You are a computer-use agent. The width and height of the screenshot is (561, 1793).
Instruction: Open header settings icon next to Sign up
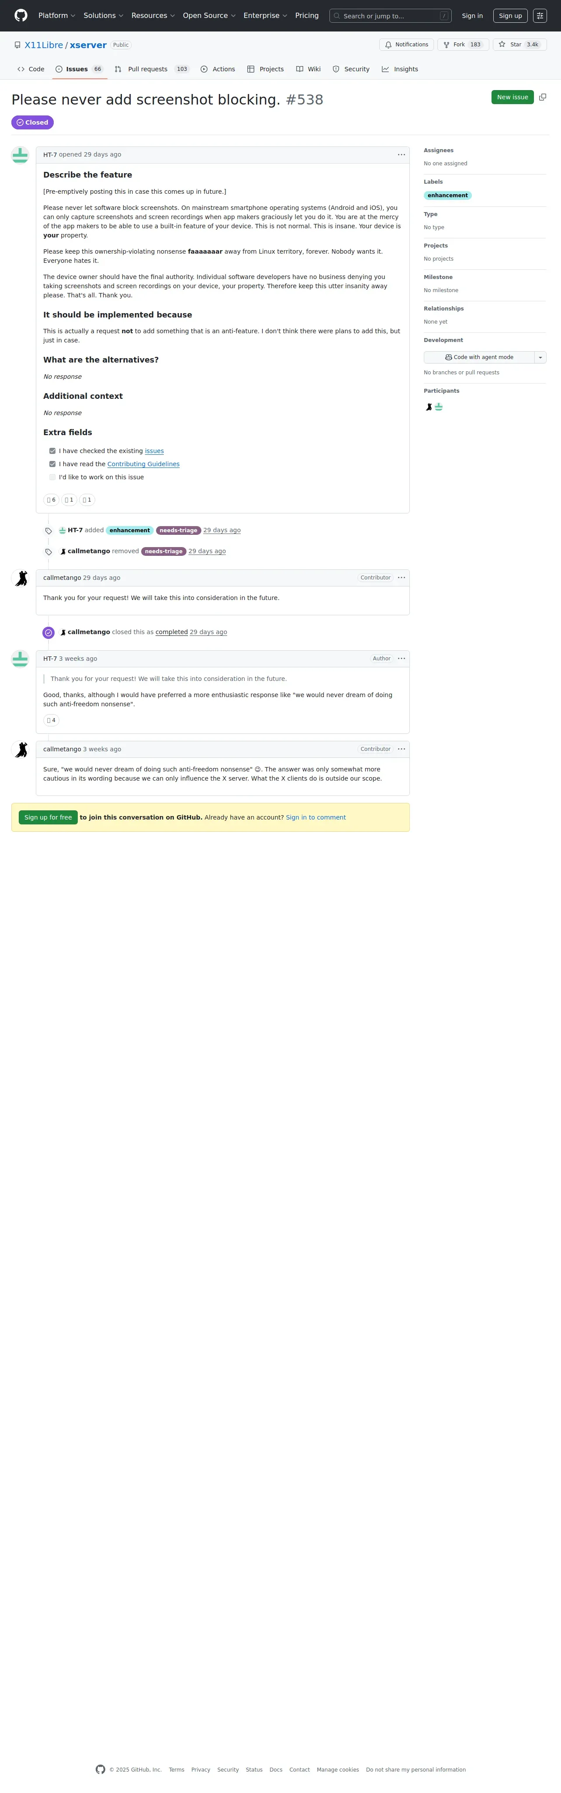coord(540,15)
